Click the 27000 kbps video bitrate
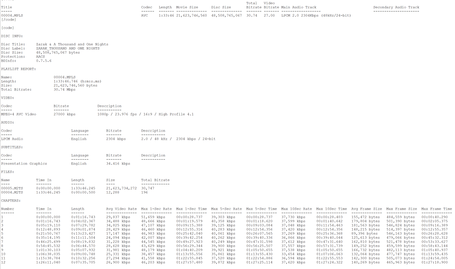455x269 pixels. [x=64, y=114]
